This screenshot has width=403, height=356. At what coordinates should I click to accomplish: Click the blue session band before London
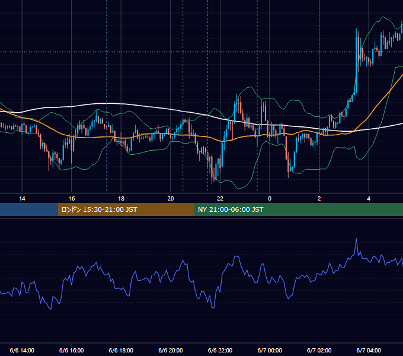(29, 209)
